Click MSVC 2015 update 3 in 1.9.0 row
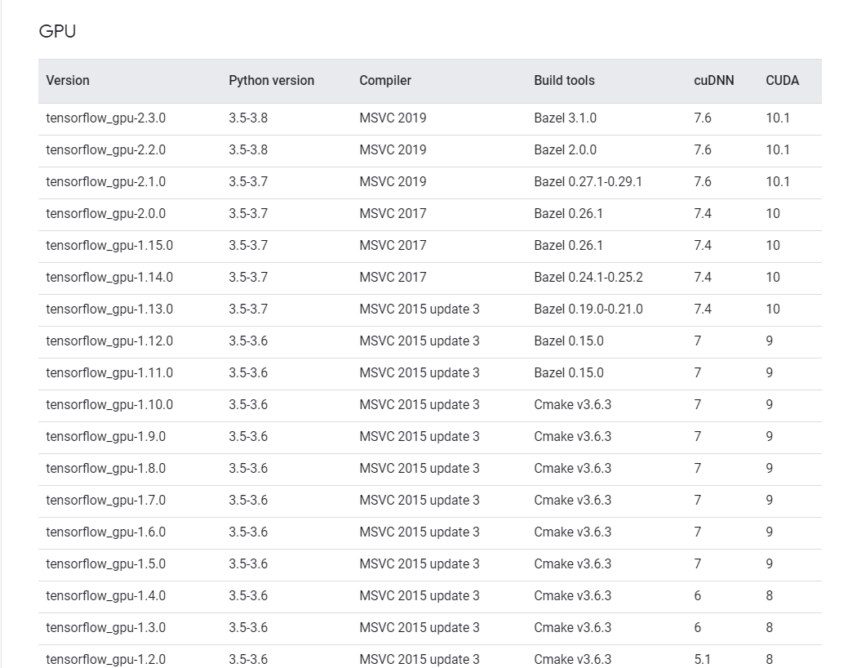This screenshot has width=857, height=668. point(420,436)
